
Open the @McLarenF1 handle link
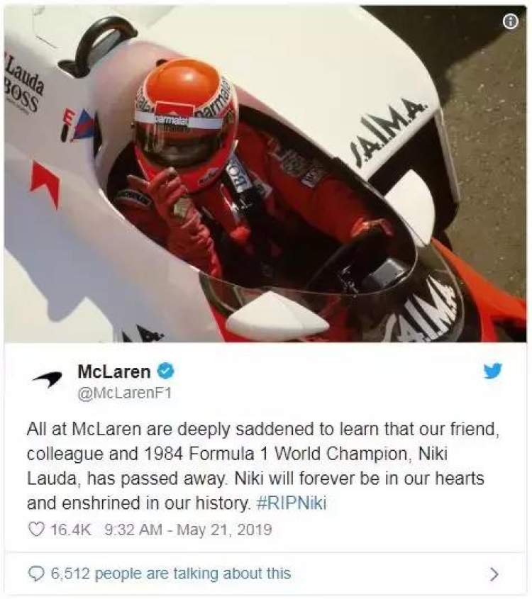[x=125, y=393]
